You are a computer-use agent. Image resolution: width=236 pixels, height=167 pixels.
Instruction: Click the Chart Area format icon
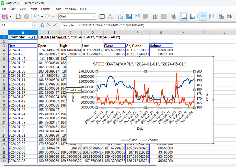[129, 16]
